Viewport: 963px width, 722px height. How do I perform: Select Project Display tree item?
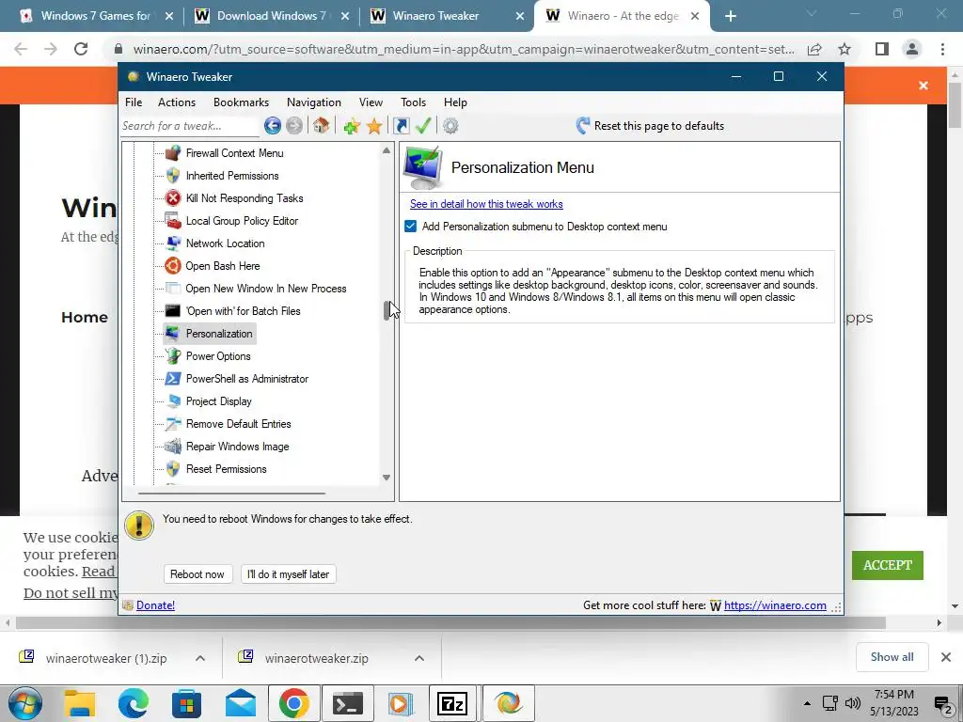click(x=218, y=401)
